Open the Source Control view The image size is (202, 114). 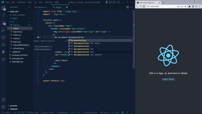click(3, 23)
